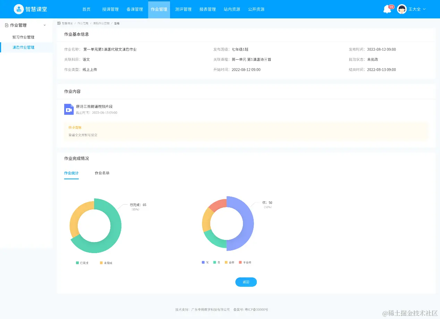Open the 站内资源 nav menu
Screen dimensions: 440x319
point(232,9)
